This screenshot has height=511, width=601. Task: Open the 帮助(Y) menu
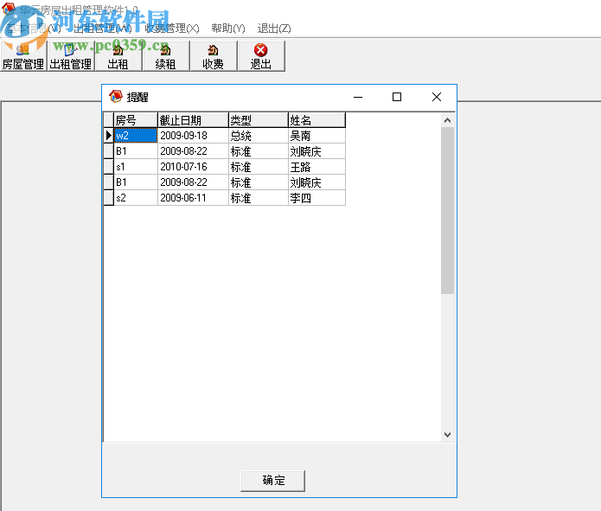pyautogui.click(x=228, y=29)
